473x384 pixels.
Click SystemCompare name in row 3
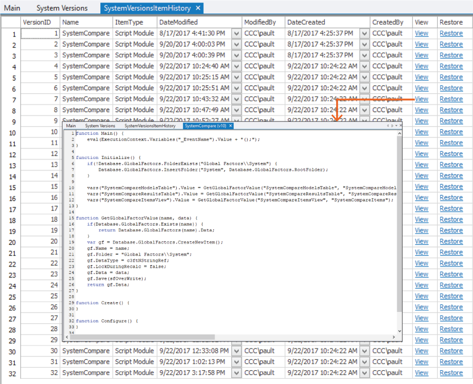(86, 55)
